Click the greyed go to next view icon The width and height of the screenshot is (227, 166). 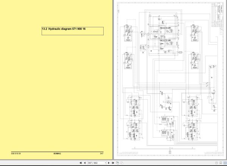point(122,163)
